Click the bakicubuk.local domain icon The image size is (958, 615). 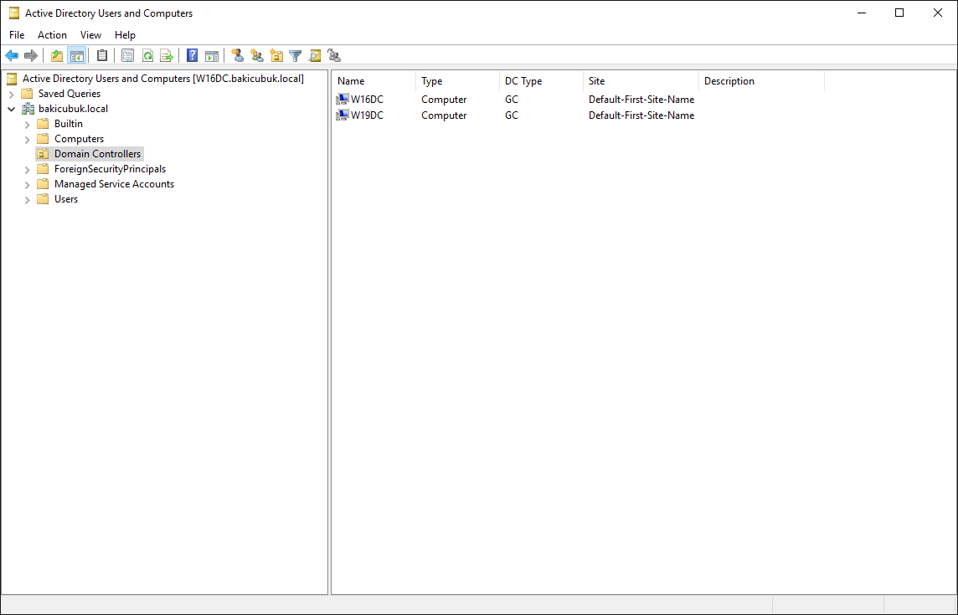pos(28,109)
